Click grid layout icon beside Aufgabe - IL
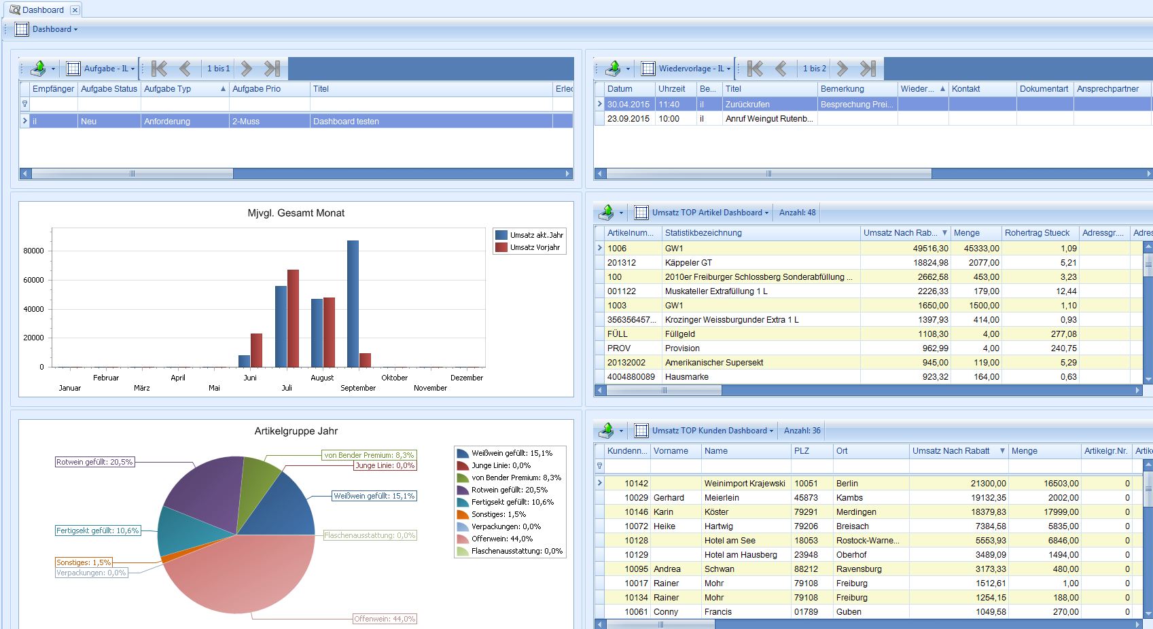The height and width of the screenshot is (629, 1153). click(x=73, y=69)
